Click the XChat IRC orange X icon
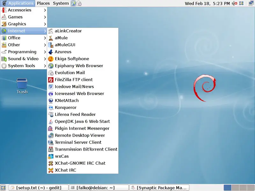 pos(51,170)
